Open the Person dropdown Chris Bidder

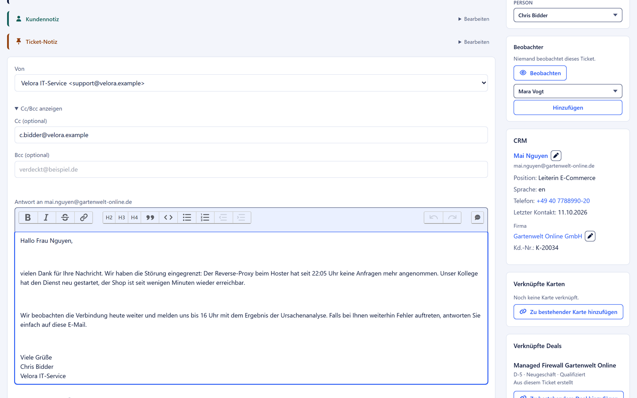[568, 15]
